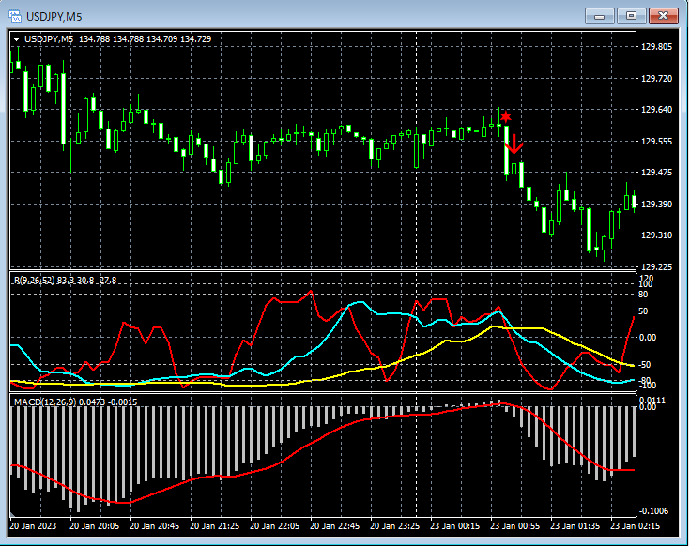This screenshot has width=690, height=546.
Task: Click the R(9,26,52) indicator label
Action: [x=36, y=280]
